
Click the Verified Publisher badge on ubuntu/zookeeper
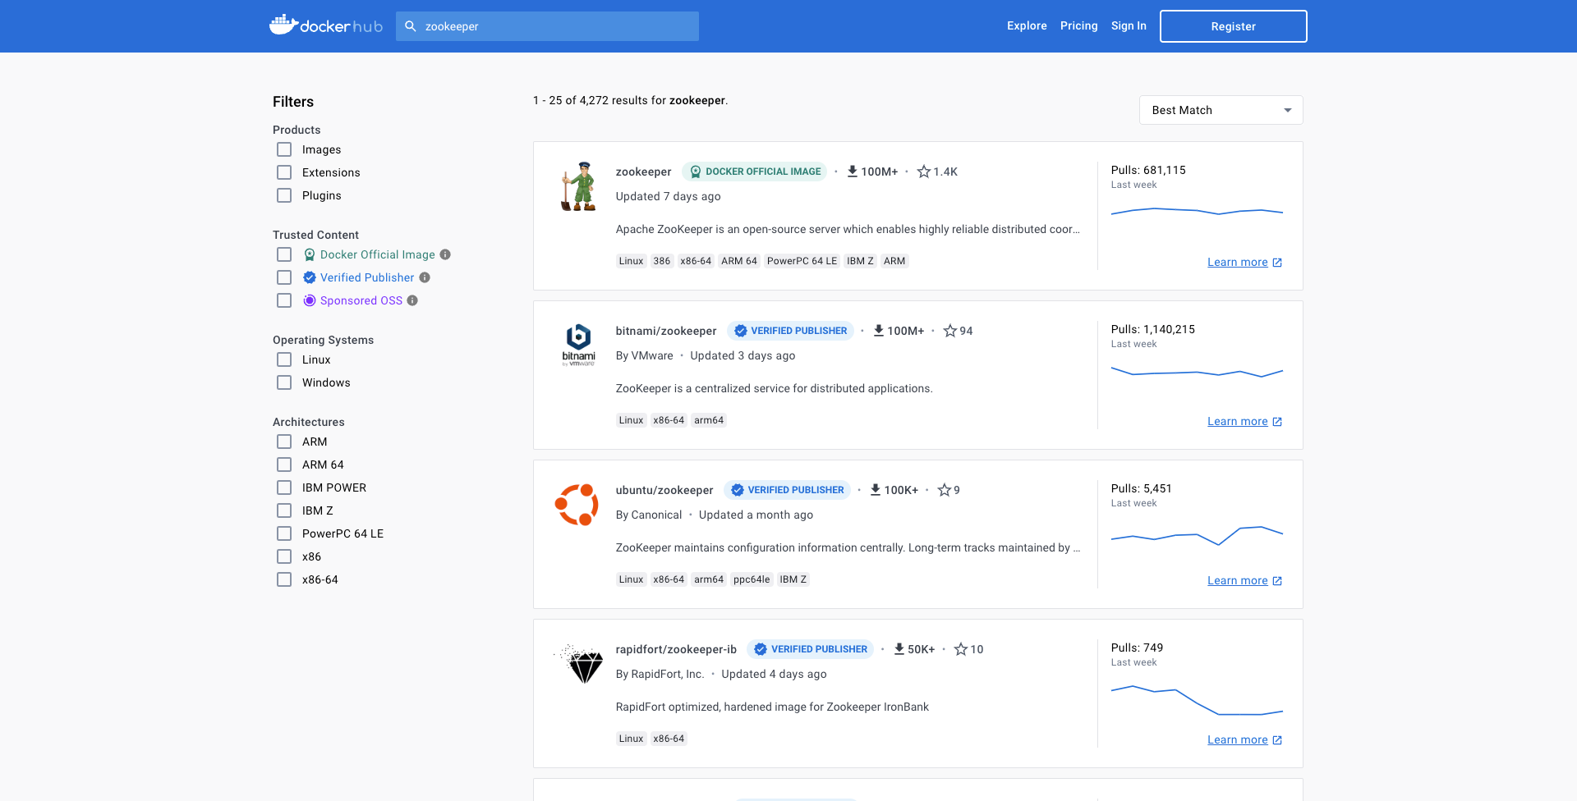coord(788,490)
